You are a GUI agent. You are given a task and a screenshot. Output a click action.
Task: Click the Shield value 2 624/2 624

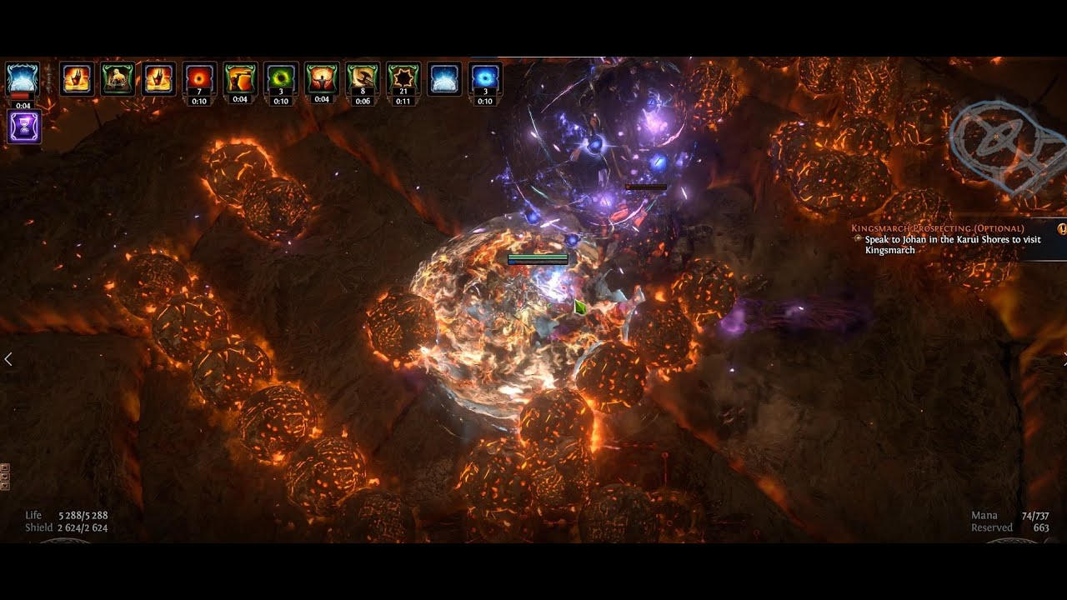(83, 528)
